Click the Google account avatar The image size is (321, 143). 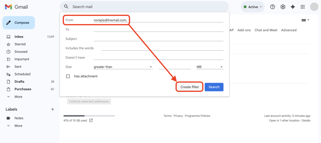314,7
